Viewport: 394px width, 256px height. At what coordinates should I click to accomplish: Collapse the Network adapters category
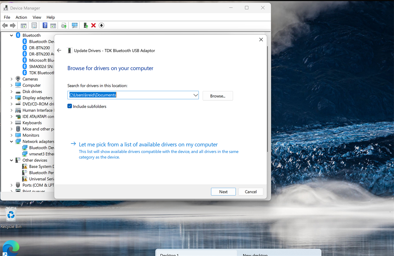tap(11, 141)
